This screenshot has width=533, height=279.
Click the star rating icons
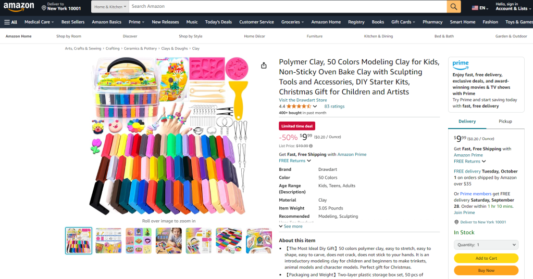click(299, 107)
